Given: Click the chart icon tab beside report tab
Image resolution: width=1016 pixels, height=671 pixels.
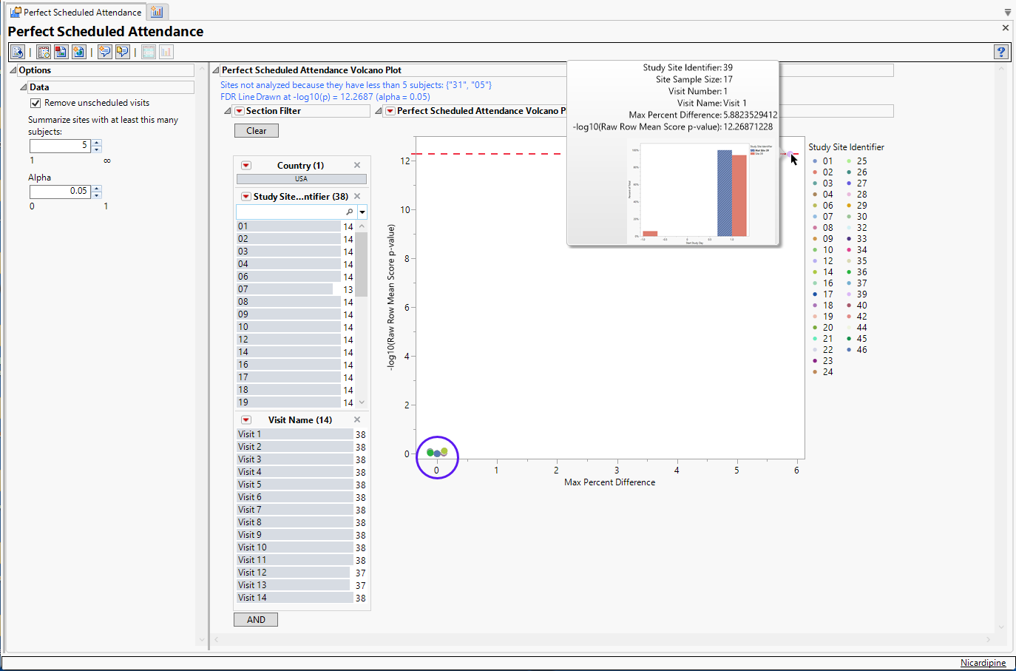Looking at the screenshot, I should [x=157, y=12].
